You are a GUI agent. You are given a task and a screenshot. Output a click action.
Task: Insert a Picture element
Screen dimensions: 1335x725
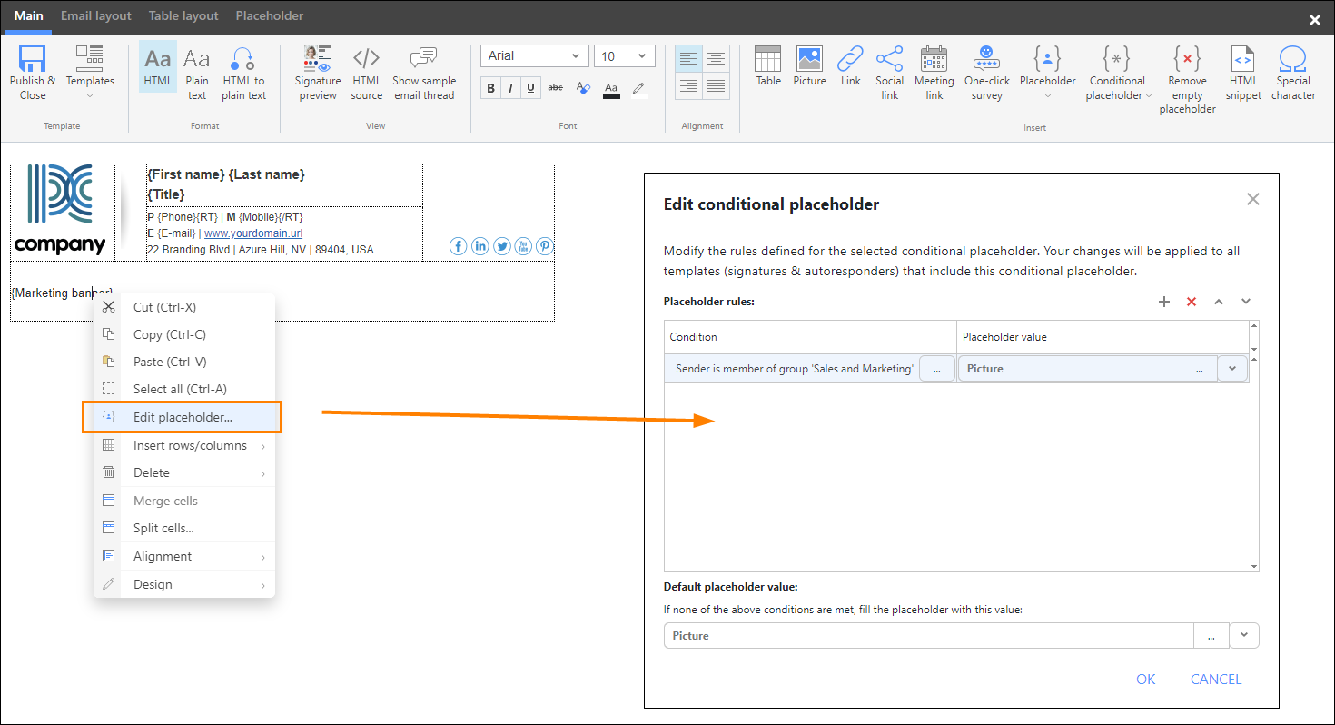809,73
